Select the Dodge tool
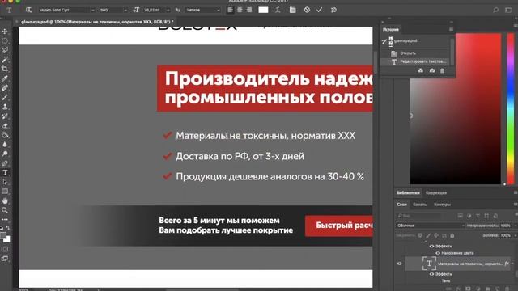518x291 pixels. [x=5, y=154]
